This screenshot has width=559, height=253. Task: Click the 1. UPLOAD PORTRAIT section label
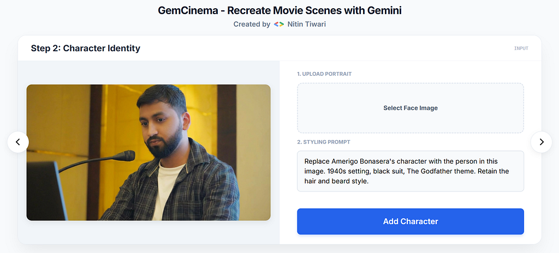[324, 74]
